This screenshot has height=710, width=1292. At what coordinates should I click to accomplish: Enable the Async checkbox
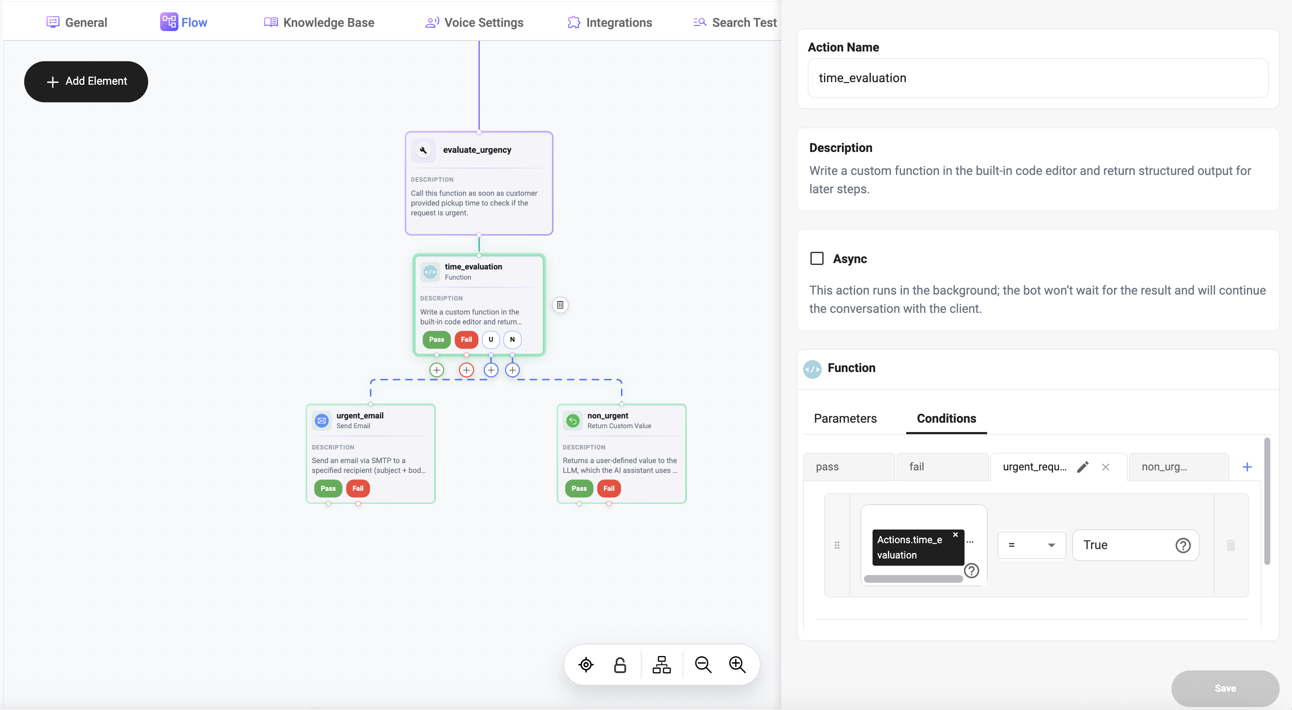point(816,259)
